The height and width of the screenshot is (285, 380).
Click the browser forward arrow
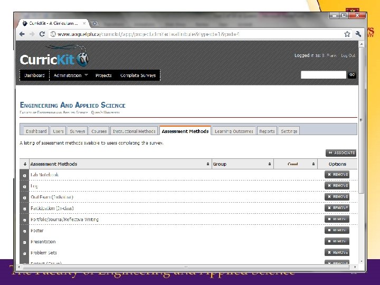pyautogui.click(x=32, y=34)
